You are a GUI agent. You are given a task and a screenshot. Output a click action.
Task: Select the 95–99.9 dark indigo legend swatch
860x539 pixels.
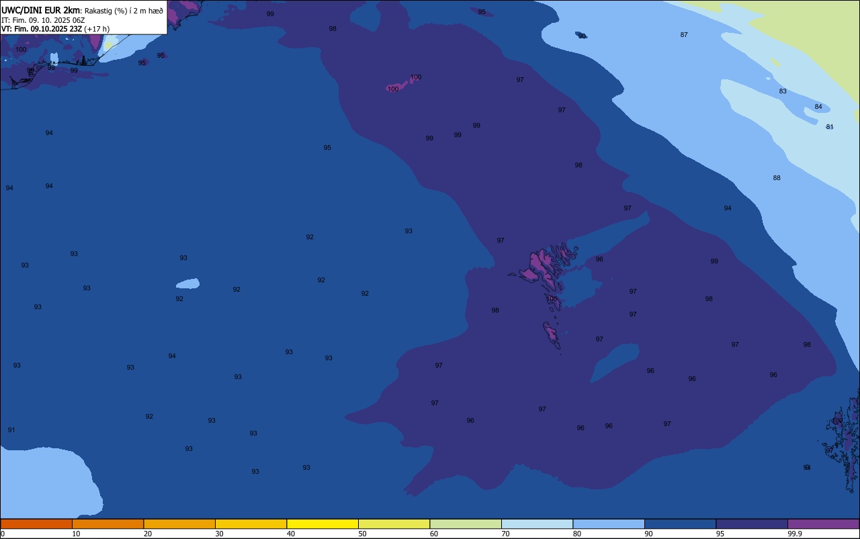[752, 524]
